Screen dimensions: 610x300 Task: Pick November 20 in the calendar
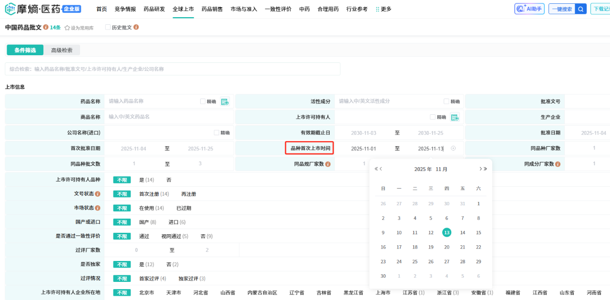click(x=447, y=247)
